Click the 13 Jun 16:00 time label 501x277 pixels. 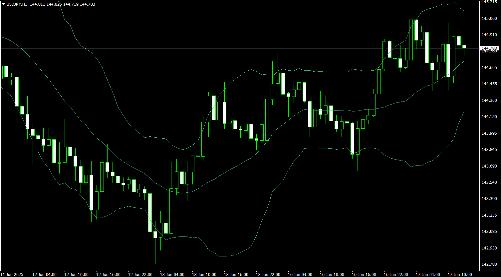(x=236, y=275)
